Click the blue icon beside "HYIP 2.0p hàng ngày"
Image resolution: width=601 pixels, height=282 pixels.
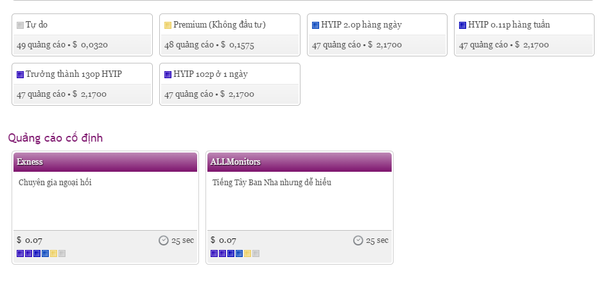pyautogui.click(x=315, y=26)
